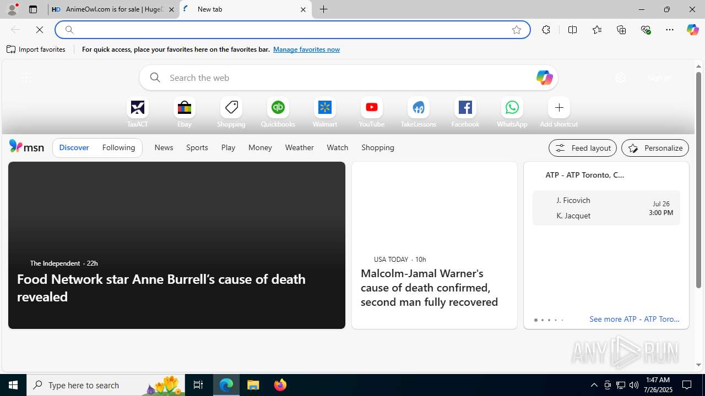Screen dimensions: 705x396
Task: Open the volume control in tray
Action: pyautogui.click(x=634, y=385)
